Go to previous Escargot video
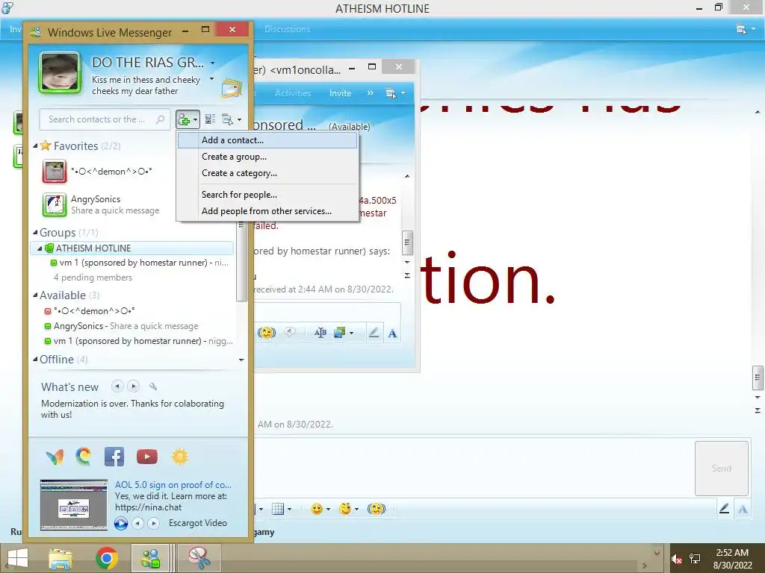765x573 pixels. (x=138, y=523)
